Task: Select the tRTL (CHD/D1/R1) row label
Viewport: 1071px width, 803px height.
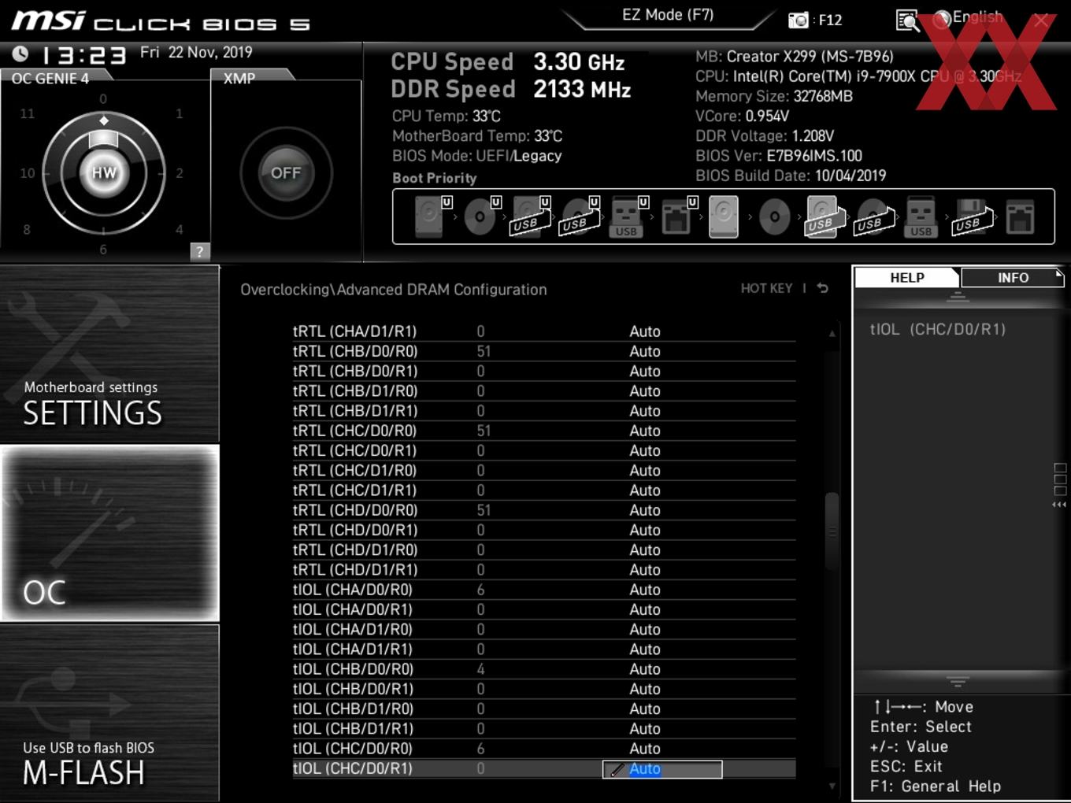Action: tap(355, 570)
